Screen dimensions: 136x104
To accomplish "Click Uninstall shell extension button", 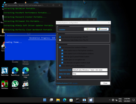I will click(103, 29).
